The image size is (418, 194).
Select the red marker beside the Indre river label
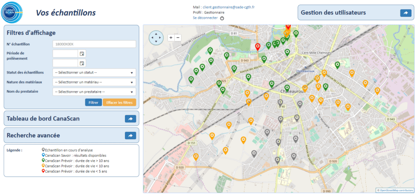[x=258, y=47]
